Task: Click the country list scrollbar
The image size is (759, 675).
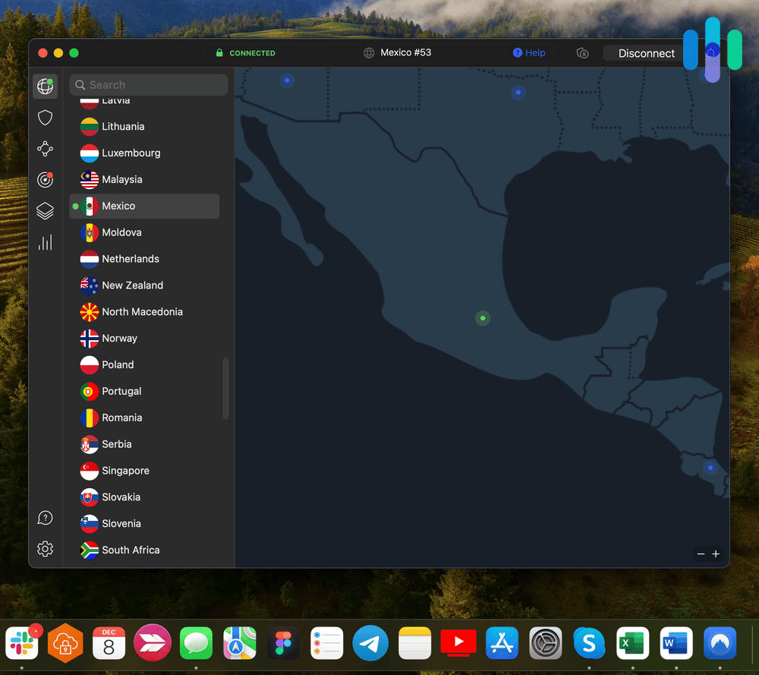Action: coord(225,388)
